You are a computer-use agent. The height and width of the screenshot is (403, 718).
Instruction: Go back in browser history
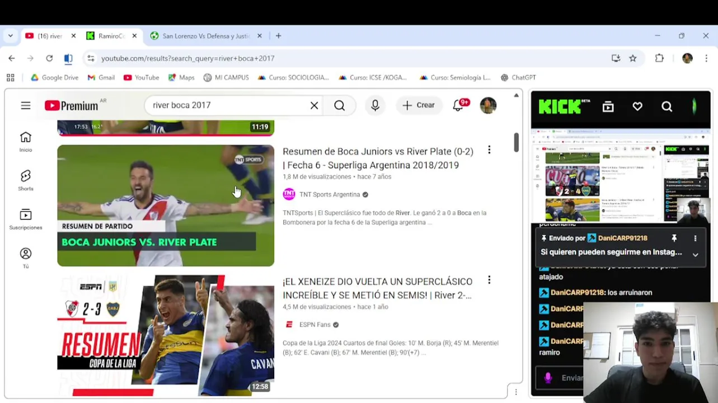point(12,58)
